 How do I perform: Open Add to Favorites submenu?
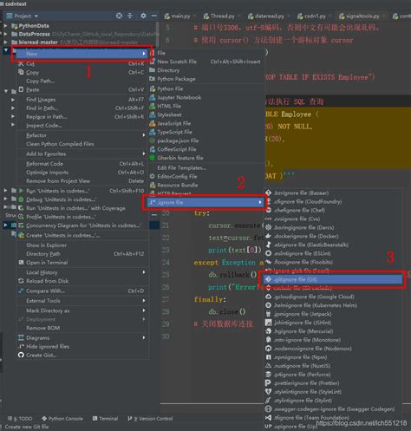(x=82, y=153)
